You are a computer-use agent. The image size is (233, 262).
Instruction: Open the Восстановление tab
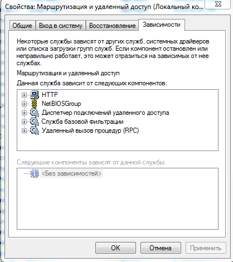(x=112, y=26)
